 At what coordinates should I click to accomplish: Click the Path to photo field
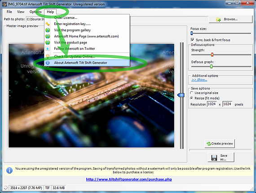pyautogui.click(x=117, y=19)
